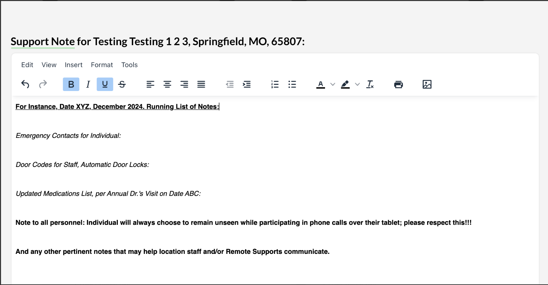Click the Print icon button
The height and width of the screenshot is (285, 548).
398,84
